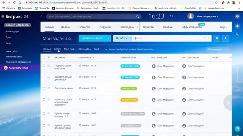The height and width of the screenshot is (136, 243).
Task: Open Календарь in left sidebar
Action: coord(12,31)
